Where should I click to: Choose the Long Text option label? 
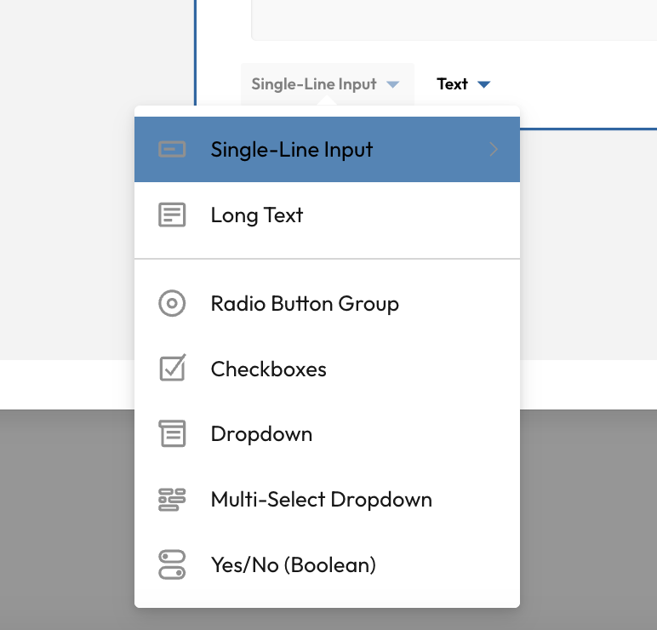coord(257,215)
